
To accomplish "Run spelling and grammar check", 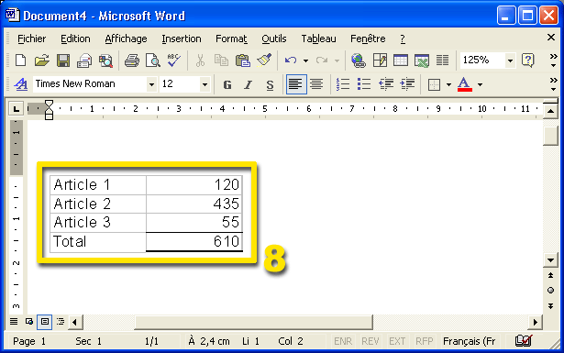I will pos(174,61).
